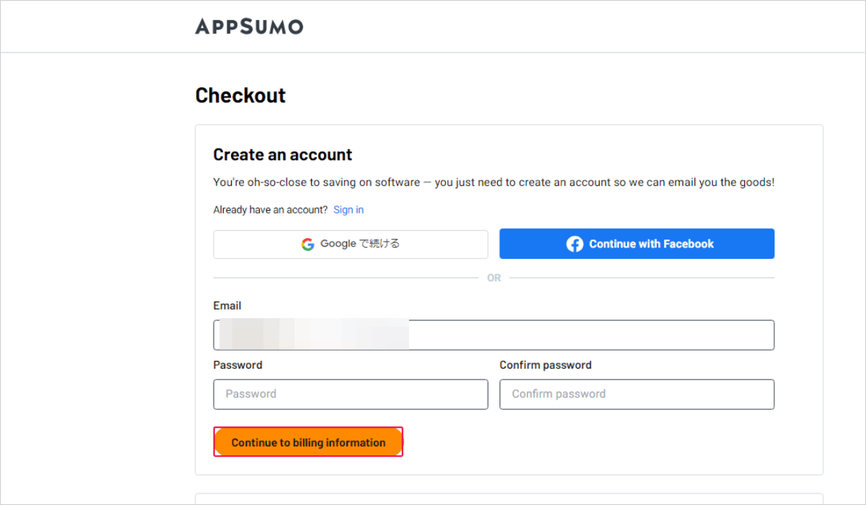Open the "Sign in" link
The width and height of the screenshot is (866, 505).
pos(349,209)
